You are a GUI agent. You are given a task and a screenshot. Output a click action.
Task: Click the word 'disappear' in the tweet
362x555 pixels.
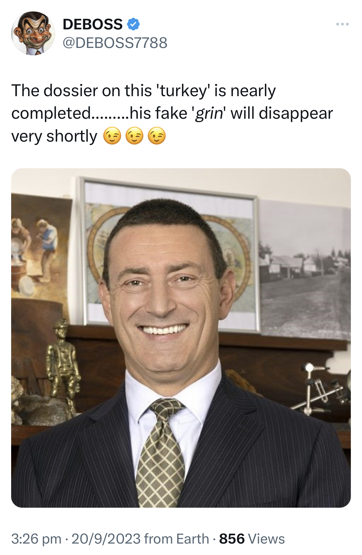click(x=296, y=113)
